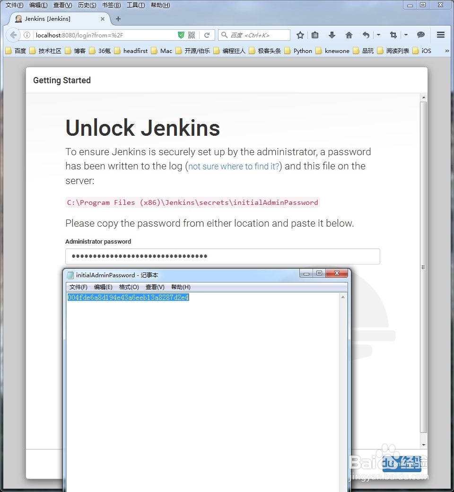Open browser 文件(F) menu
Image resolution: width=454 pixels, height=492 pixels.
click(x=15, y=5)
